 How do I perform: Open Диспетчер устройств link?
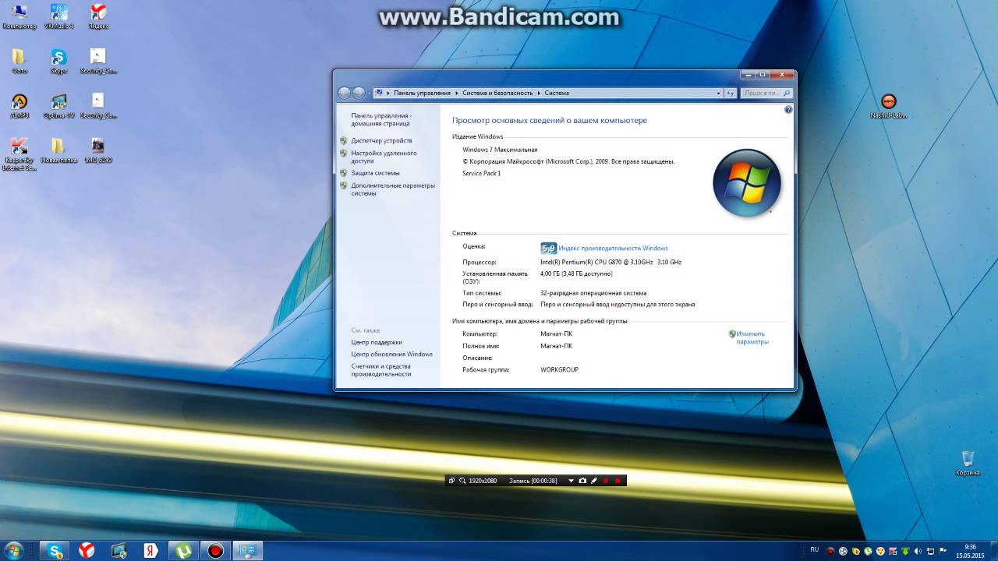[381, 140]
